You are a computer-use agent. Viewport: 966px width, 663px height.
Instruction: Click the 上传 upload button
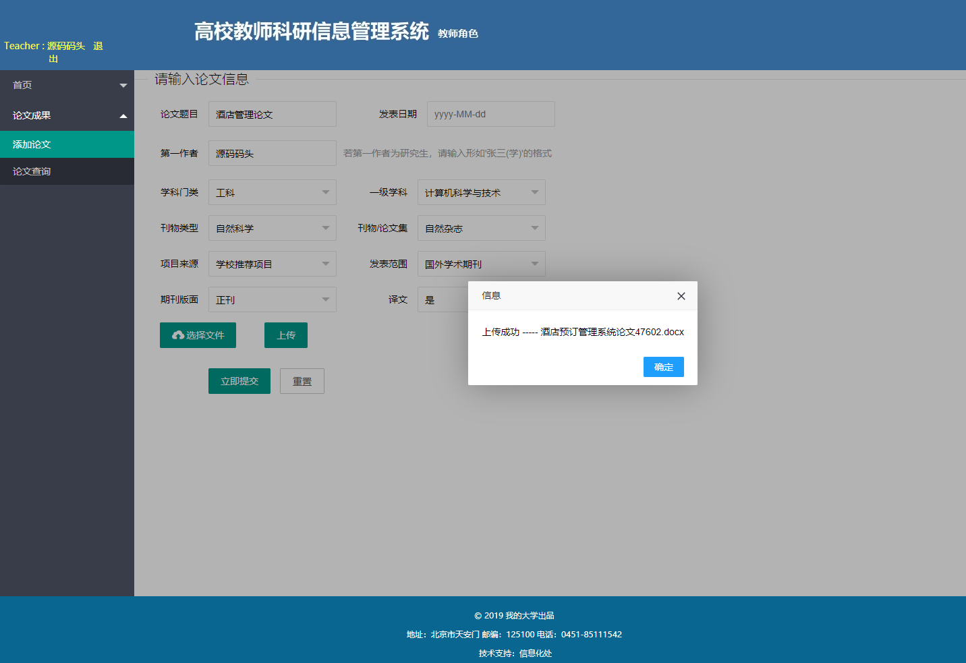tap(285, 335)
